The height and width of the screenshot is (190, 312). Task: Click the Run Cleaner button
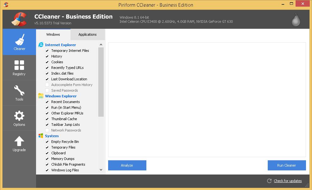point(287,165)
